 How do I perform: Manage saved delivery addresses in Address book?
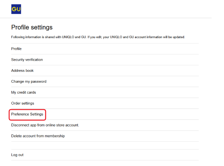point(22,71)
